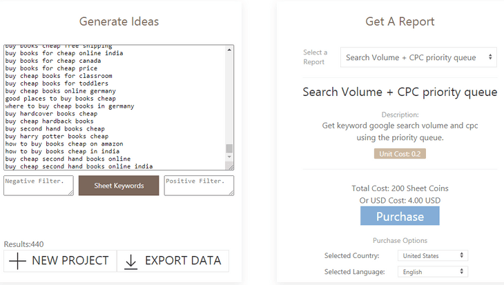Click the plus icon beside NEW PROJECT
This screenshot has height=285, width=504.
point(17,261)
